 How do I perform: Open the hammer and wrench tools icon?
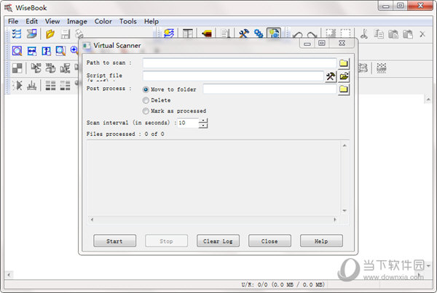244,34
